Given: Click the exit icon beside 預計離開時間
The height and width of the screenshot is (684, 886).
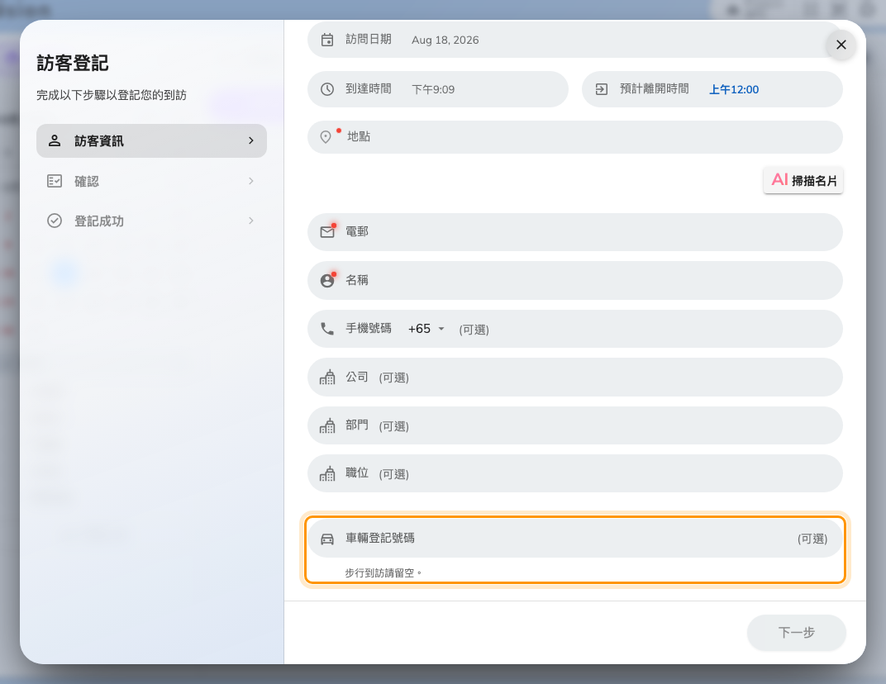Looking at the screenshot, I should coord(601,88).
